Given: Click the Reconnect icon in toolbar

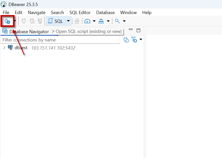Looking at the screenshot, I should point(32,21).
